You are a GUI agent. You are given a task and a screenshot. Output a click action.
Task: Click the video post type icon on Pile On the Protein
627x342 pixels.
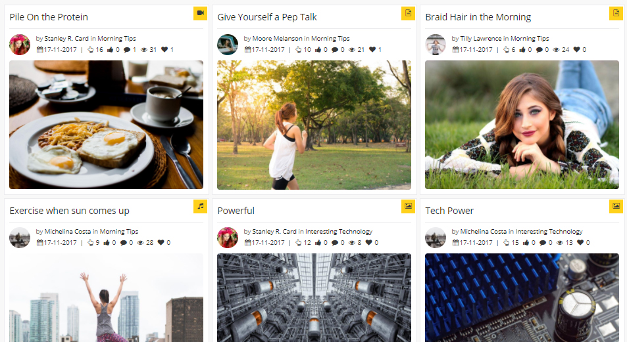tap(201, 13)
